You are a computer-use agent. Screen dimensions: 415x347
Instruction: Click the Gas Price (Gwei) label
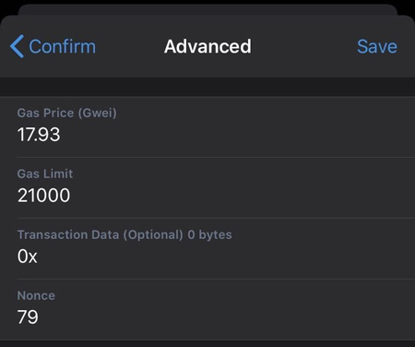[x=67, y=113]
